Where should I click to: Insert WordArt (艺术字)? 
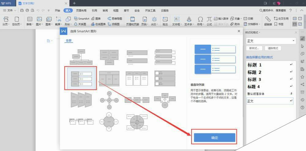click(189, 21)
